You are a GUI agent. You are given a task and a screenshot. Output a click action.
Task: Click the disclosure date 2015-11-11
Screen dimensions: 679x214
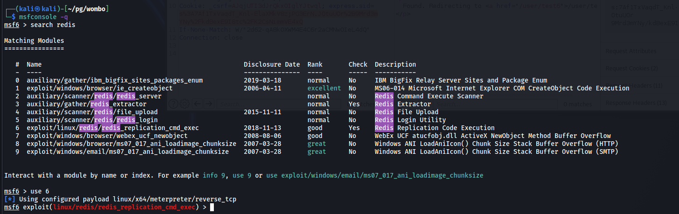(263, 112)
